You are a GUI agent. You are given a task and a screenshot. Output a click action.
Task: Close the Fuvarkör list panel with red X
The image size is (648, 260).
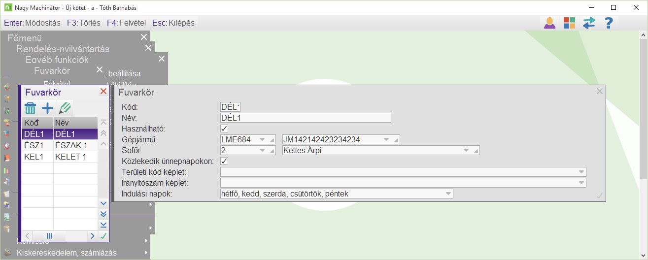103,91
